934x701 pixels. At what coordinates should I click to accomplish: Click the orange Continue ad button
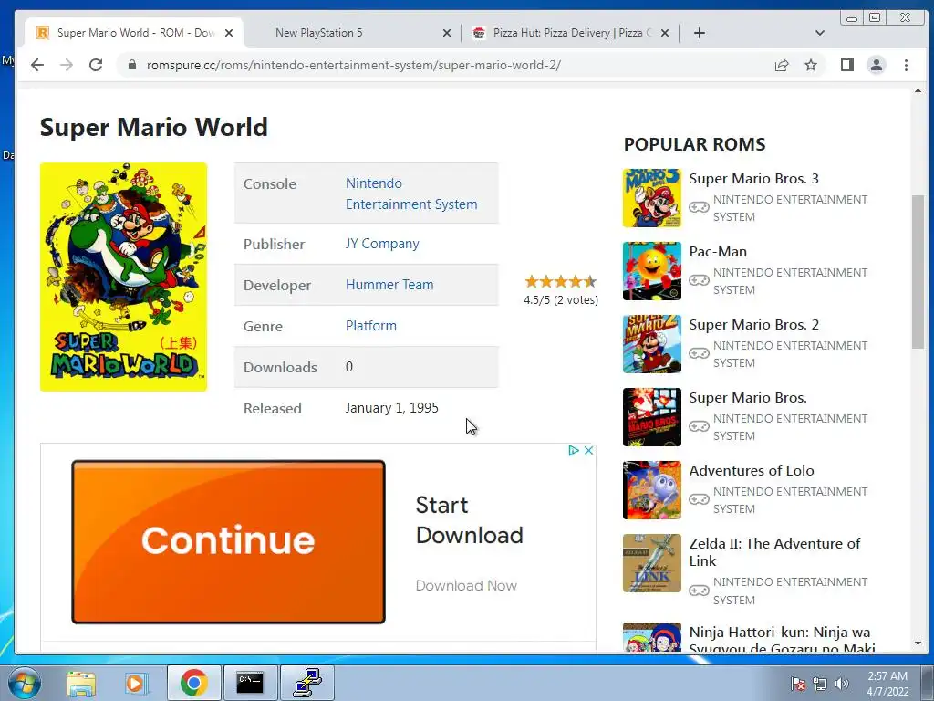point(228,541)
